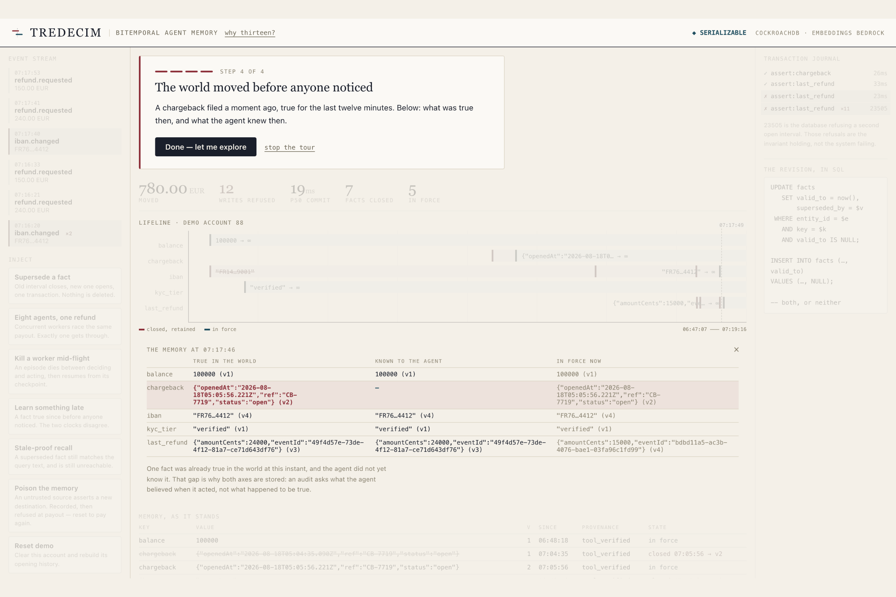Click the "TRUE IN THE WORLD" column header
Image resolution: width=896 pixels, height=597 pixels.
click(x=224, y=361)
